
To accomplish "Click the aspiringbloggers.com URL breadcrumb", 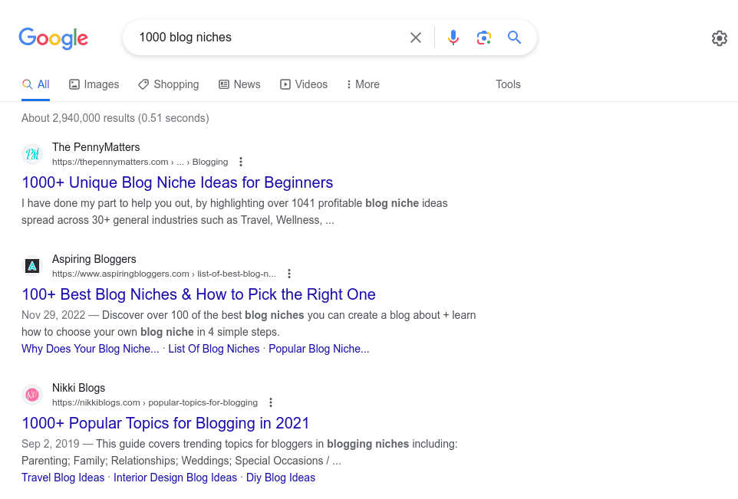I will click(x=164, y=274).
